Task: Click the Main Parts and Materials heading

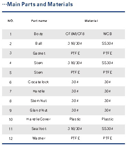Action: [x=40, y=4]
